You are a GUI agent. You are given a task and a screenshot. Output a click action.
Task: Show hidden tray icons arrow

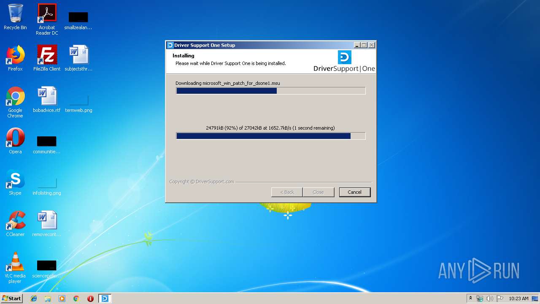(x=470, y=299)
